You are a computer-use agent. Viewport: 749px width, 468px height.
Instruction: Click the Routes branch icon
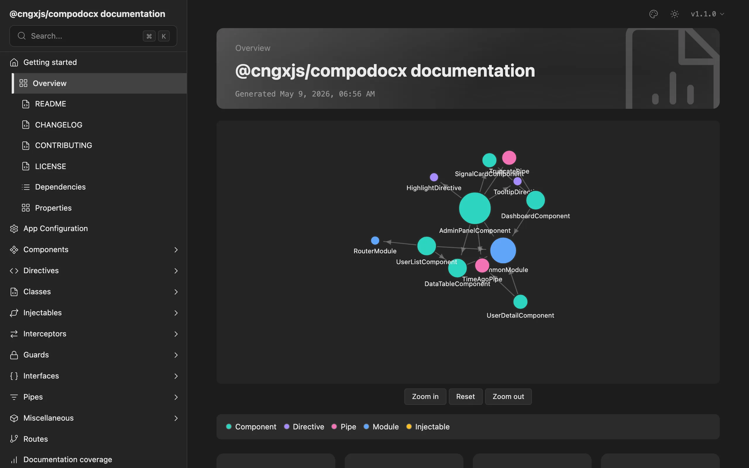point(14,439)
